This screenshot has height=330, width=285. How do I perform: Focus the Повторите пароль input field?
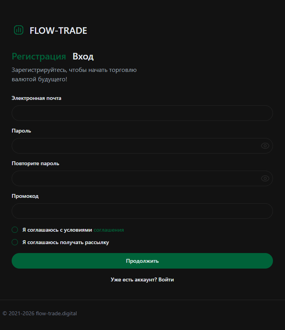(136, 178)
